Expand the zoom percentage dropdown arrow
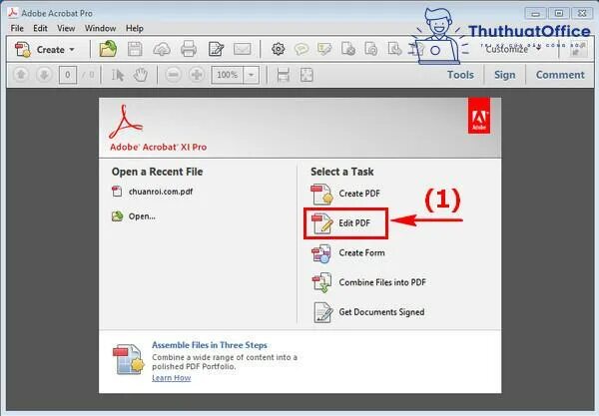599x416 pixels. click(x=251, y=75)
